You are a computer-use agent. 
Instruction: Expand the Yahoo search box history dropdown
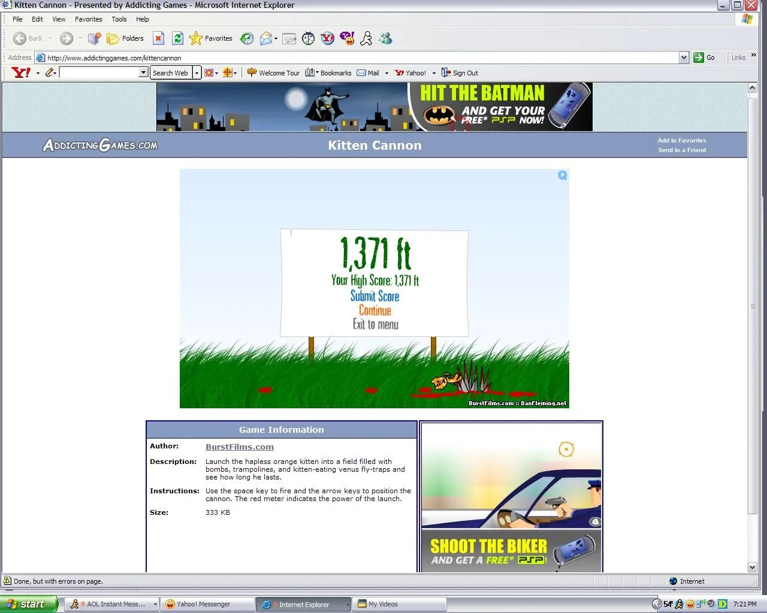tap(143, 72)
